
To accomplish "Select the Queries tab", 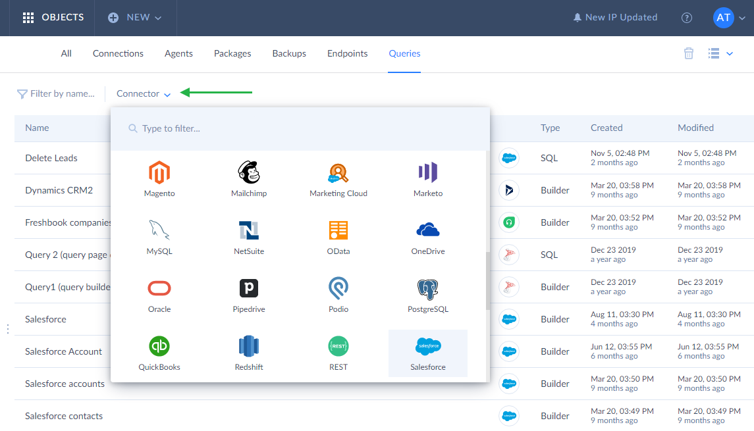I will click(x=404, y=53).
